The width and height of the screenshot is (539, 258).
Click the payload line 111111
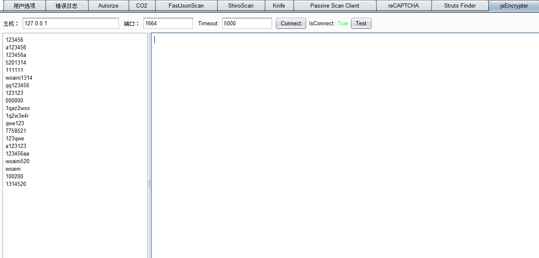click(x=14, y=70)
